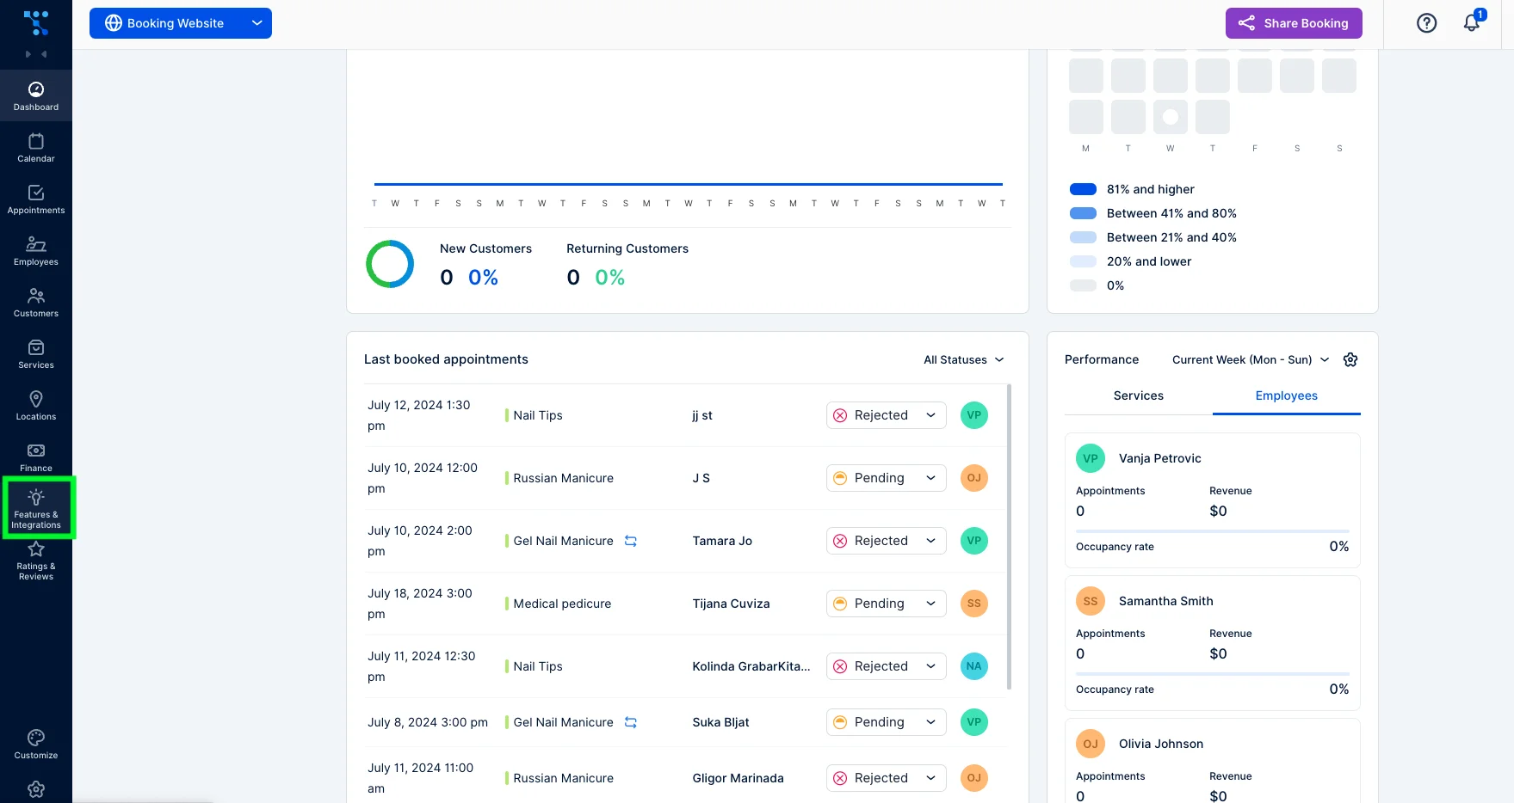Click Vanja Petrovic's VP avatar in Performance

(x=1091, y=458)
